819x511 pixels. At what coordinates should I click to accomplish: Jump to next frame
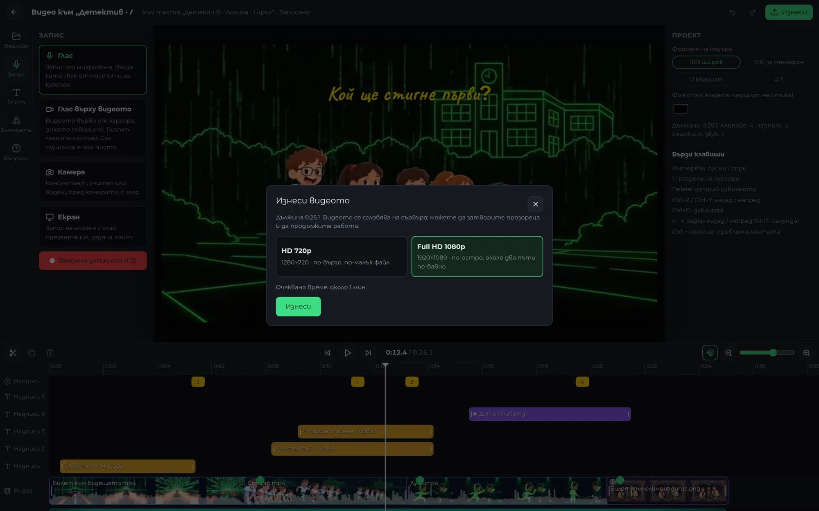click(x=368, y=353)
